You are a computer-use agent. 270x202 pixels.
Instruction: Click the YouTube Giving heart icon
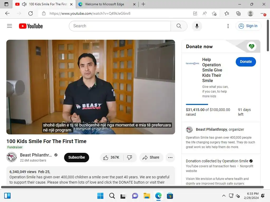[x=251, y=46]
